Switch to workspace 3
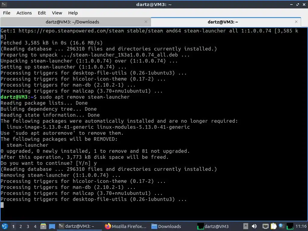Screen dimensions: 308x231 coord(28,226)
